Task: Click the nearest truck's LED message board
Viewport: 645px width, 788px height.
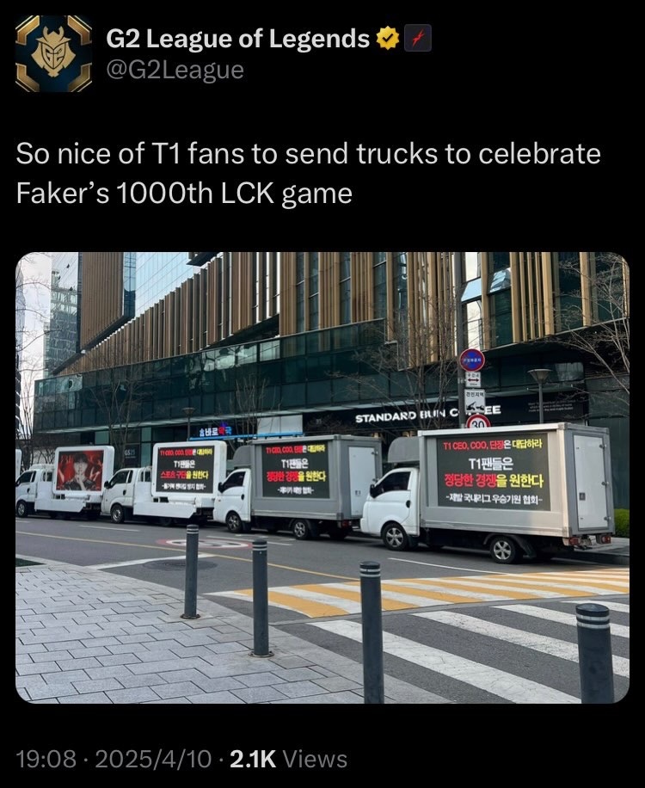Action: (492, 473)
